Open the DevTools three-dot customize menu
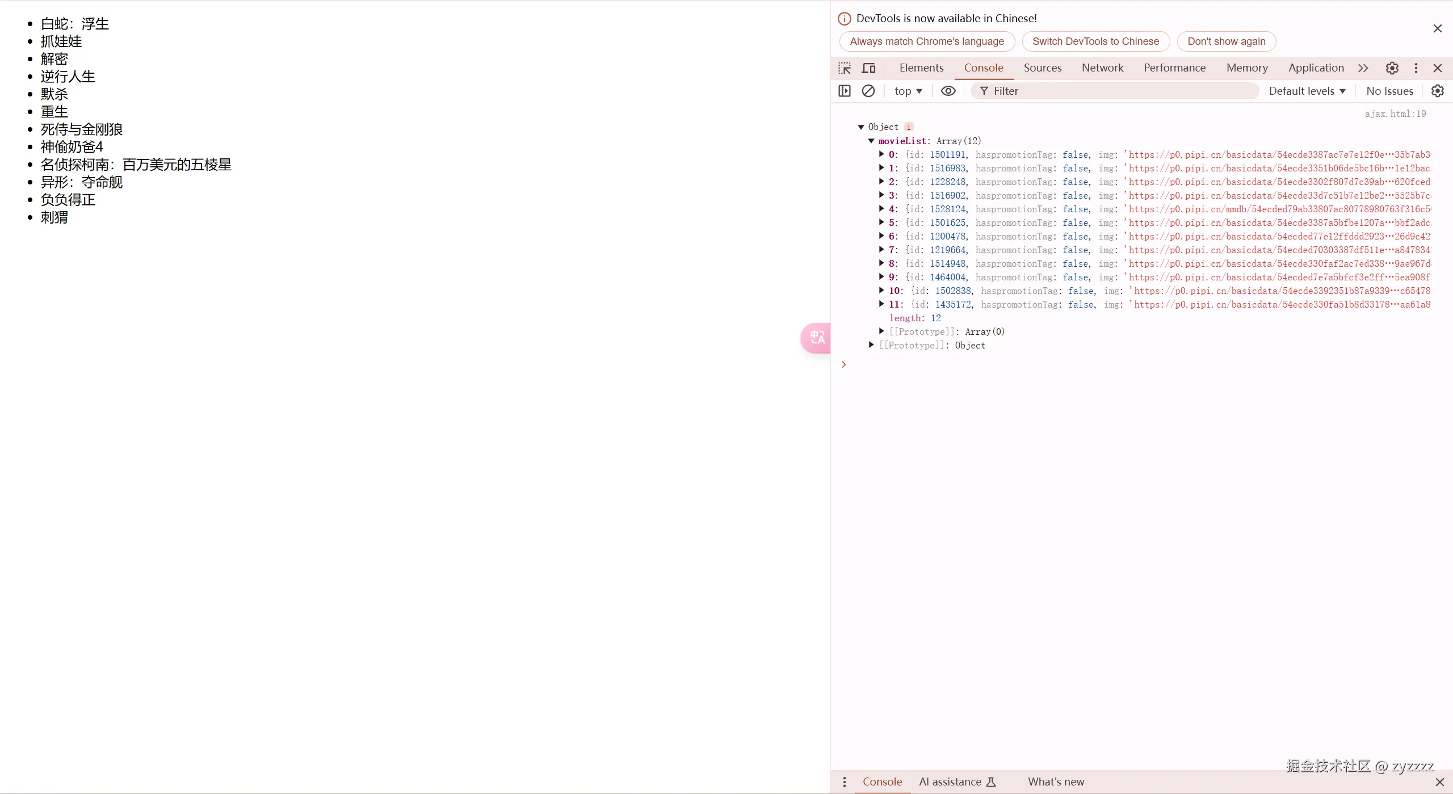The height and width of the screenshot is (794, 1453). (1416, 68)
